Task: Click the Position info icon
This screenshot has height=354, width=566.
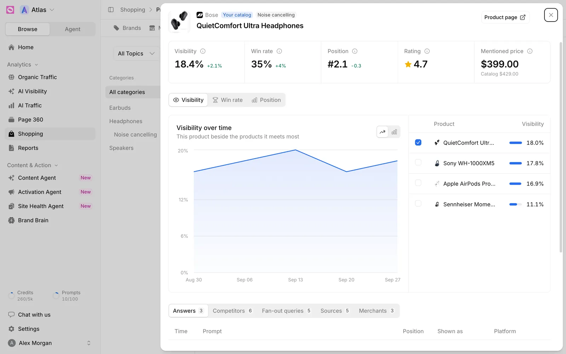Action: tap(355, 51)
